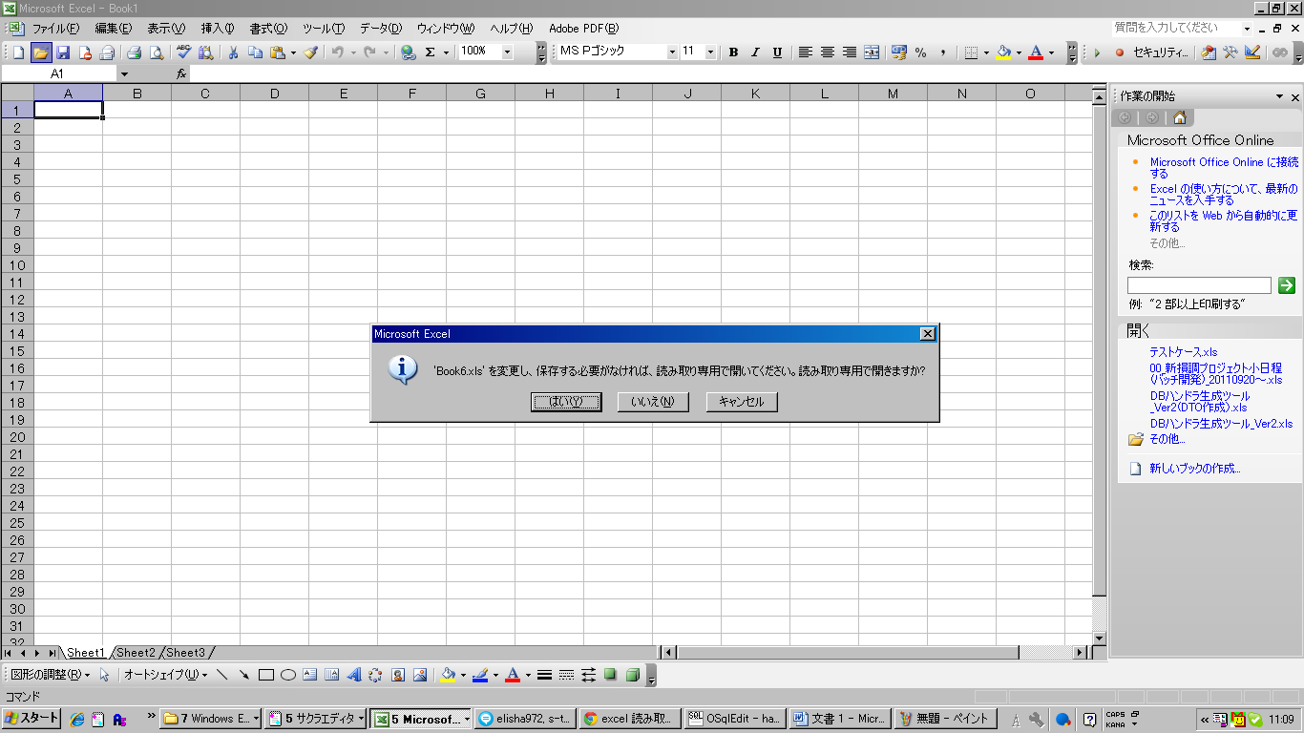Toggle center alignment
Screen dimensions: 1304x733
[828, 52]
